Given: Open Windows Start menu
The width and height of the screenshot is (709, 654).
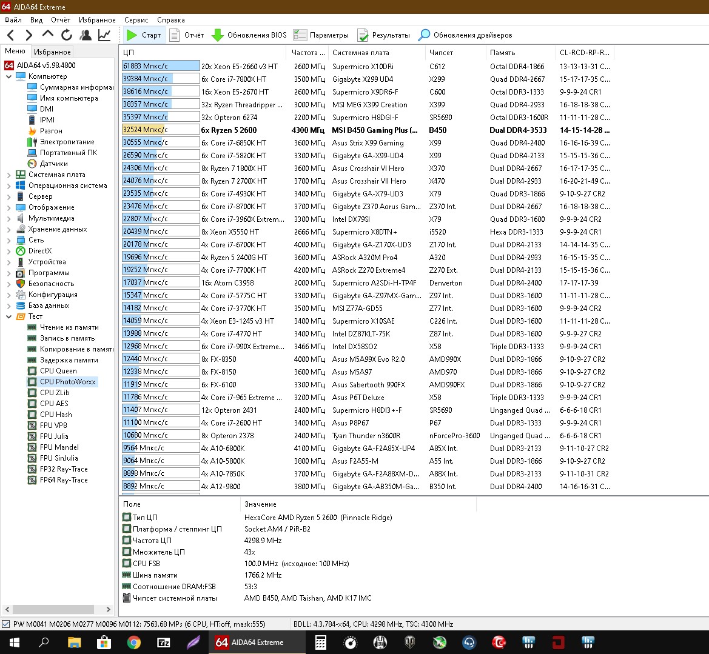Looking at the screenshot, I should point(14,642).
